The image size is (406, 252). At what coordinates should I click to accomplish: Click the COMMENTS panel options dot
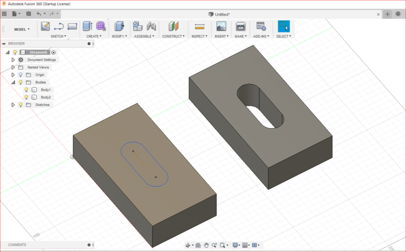(x=89, y=245)
